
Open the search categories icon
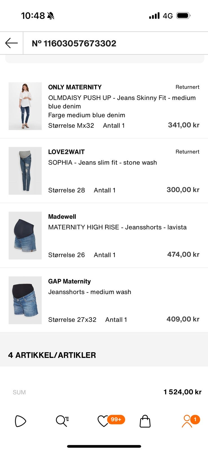[62, 421]
